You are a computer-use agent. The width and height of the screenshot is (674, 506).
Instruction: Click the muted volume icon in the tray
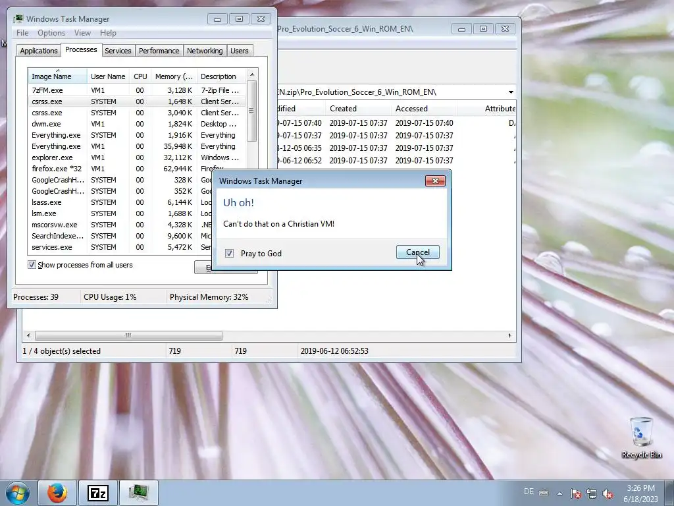(x=608, y=493)
